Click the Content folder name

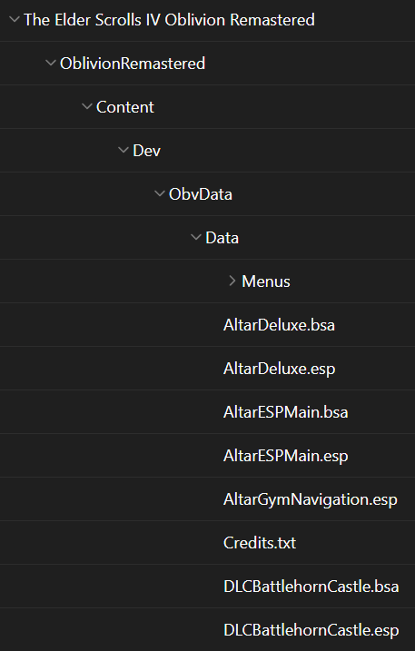(125, 107)
